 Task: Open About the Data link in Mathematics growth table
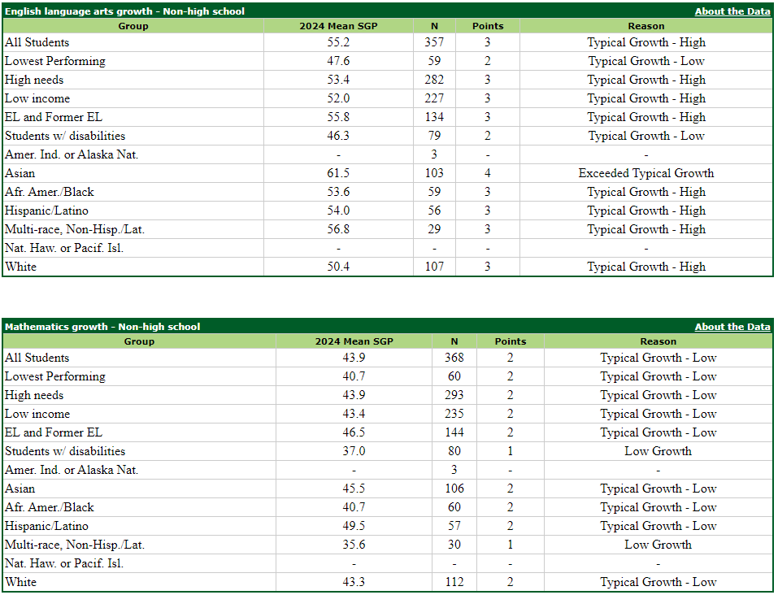(x=732, y=327)
